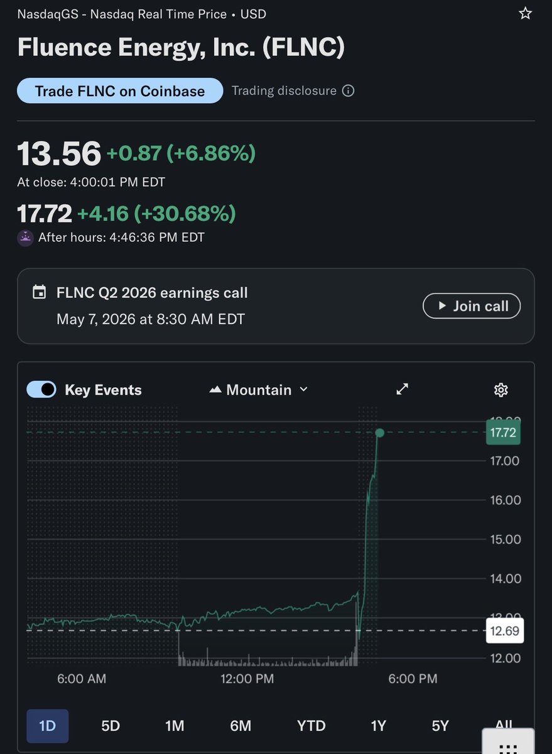Select the YTD time range tab

pos(311,726)
